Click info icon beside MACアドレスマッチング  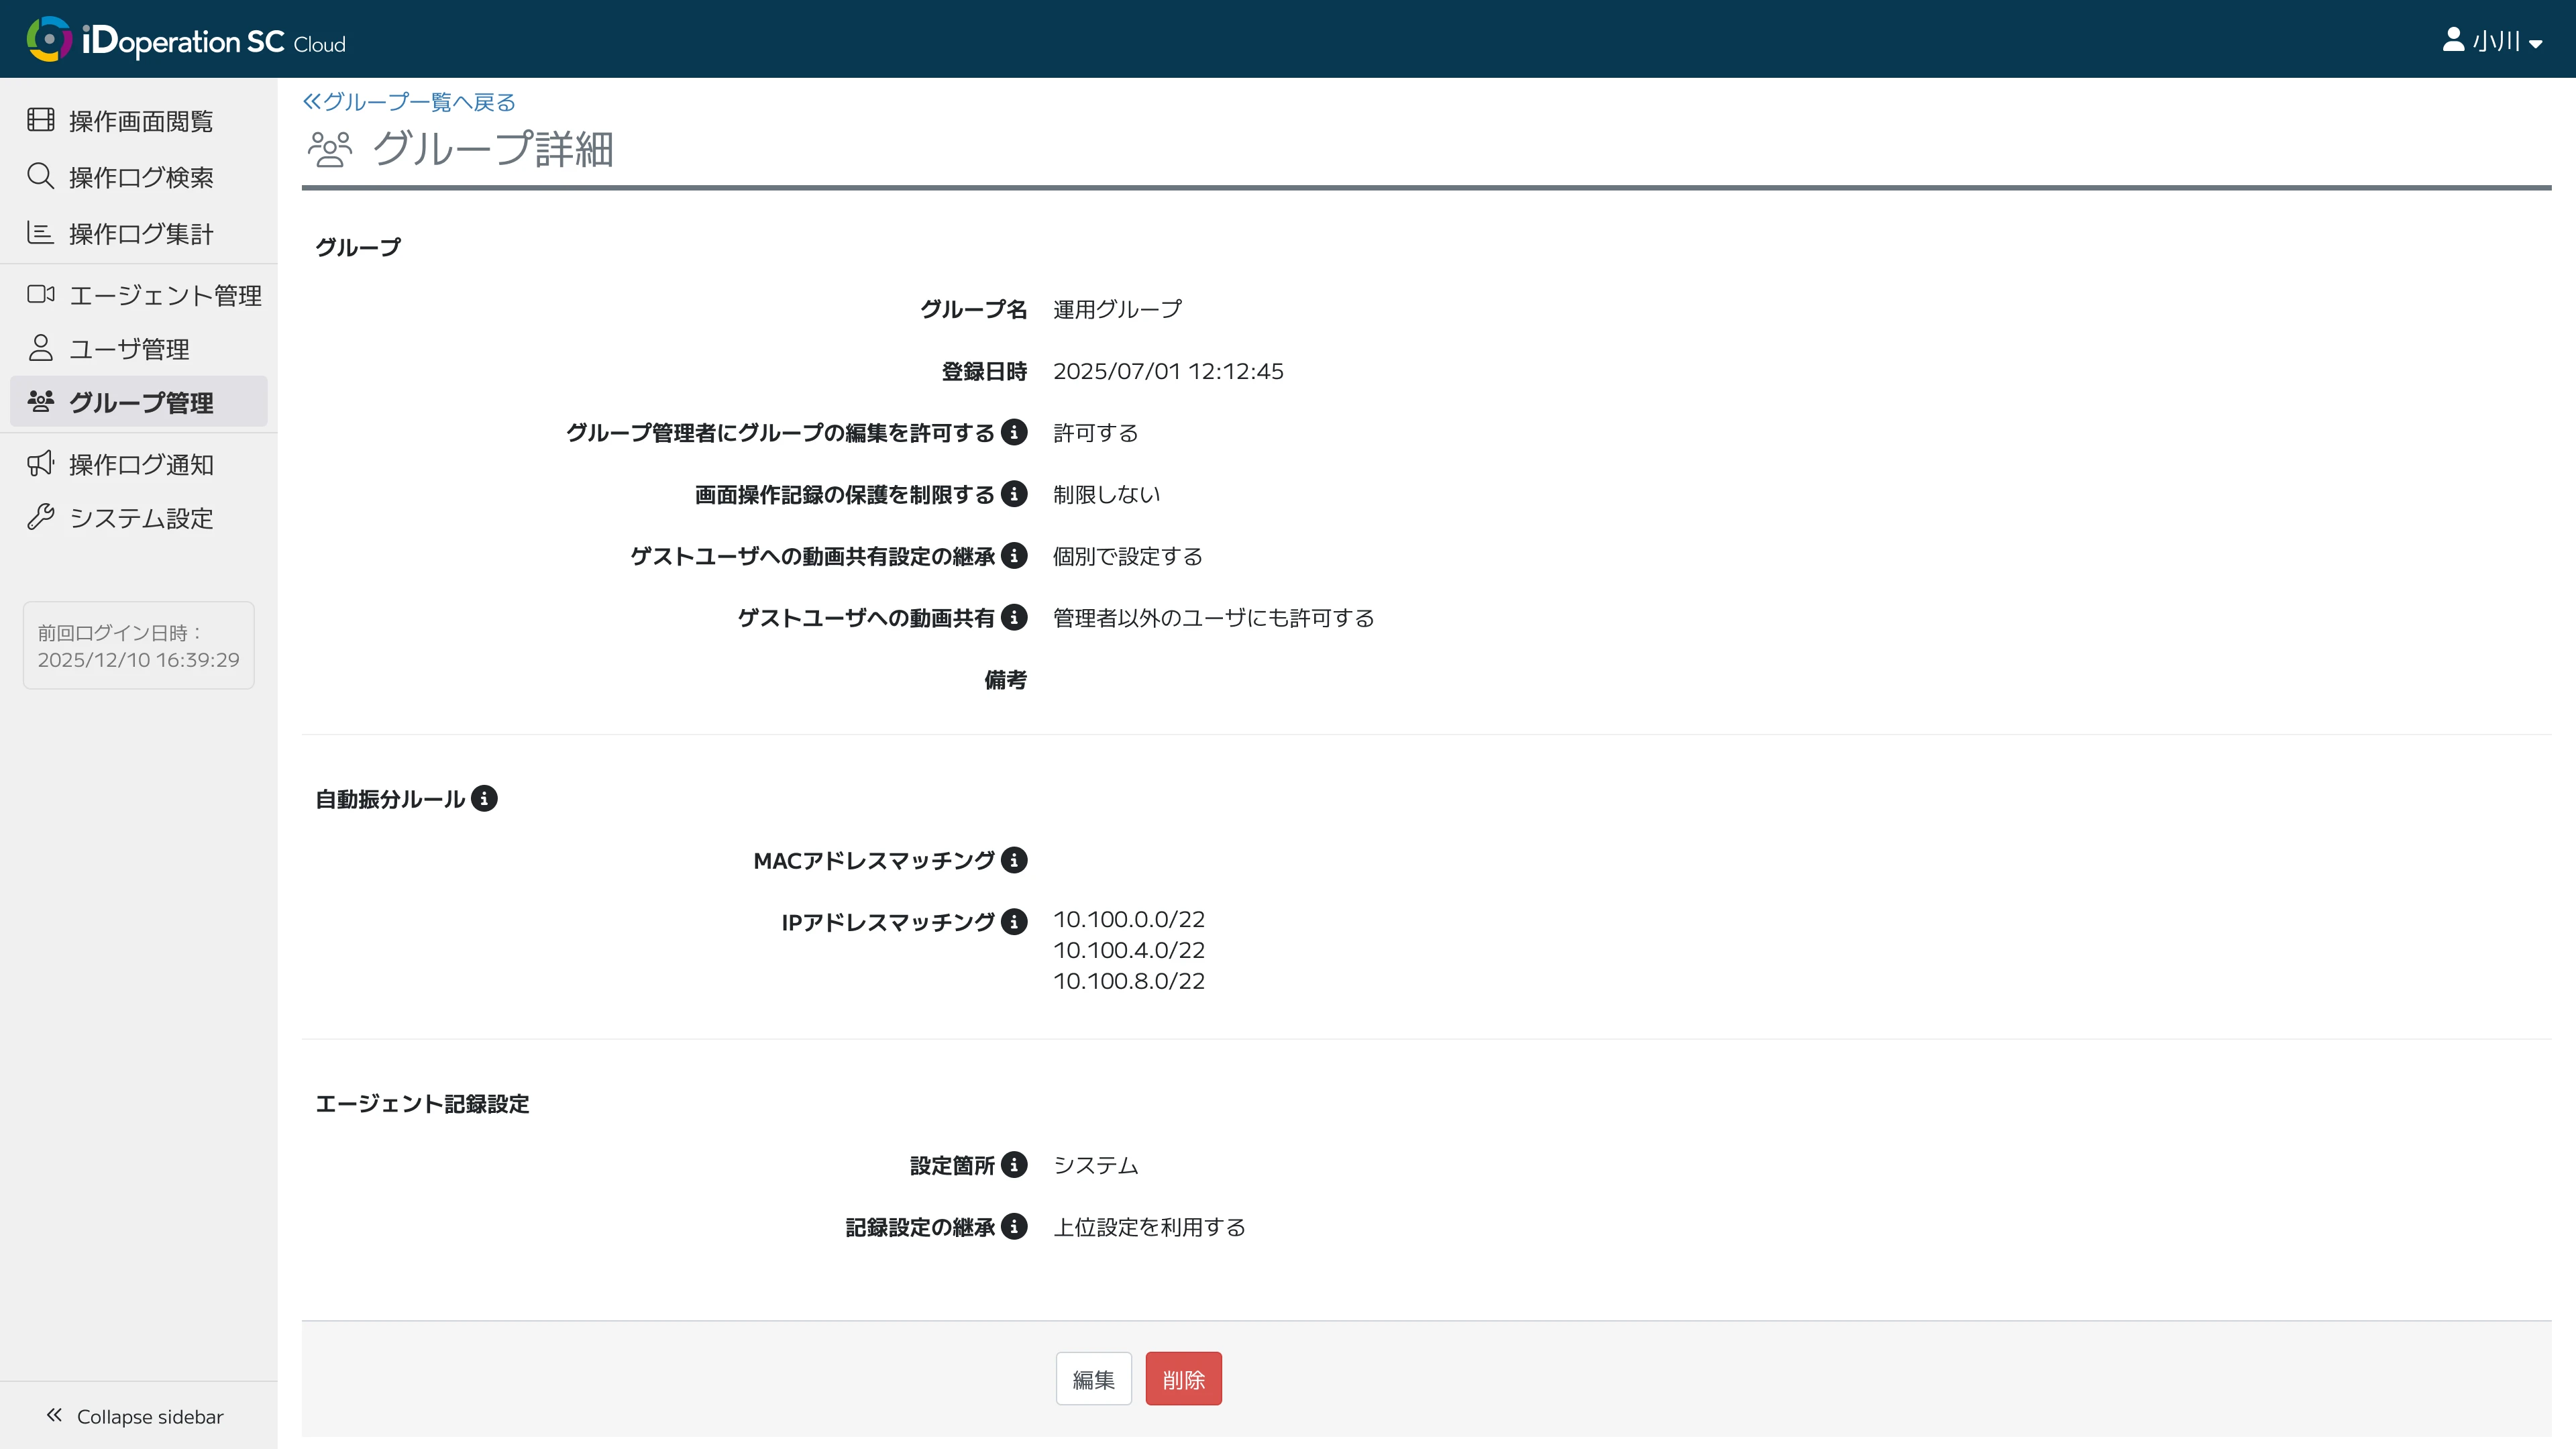click(1014, 860)
